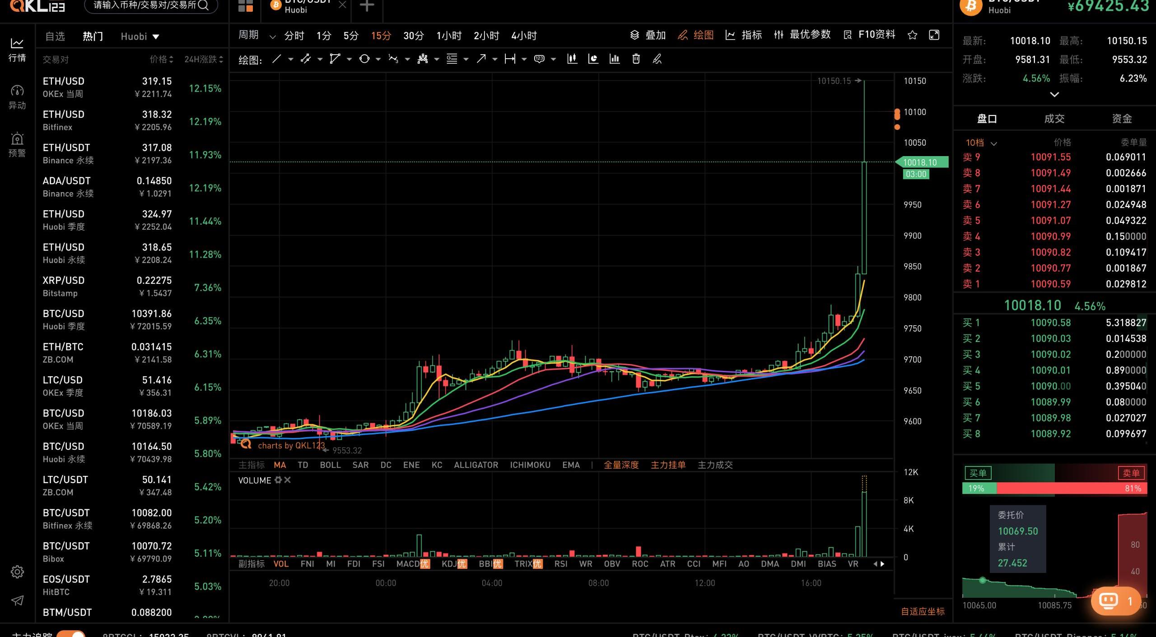
Task: Click the pie chart icon in drawing toolbar
Action: (x=593, y=59)
